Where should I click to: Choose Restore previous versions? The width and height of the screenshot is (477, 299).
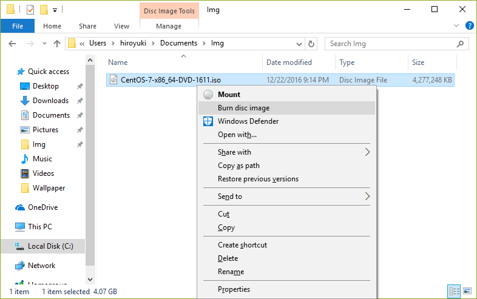click(286, 179)
